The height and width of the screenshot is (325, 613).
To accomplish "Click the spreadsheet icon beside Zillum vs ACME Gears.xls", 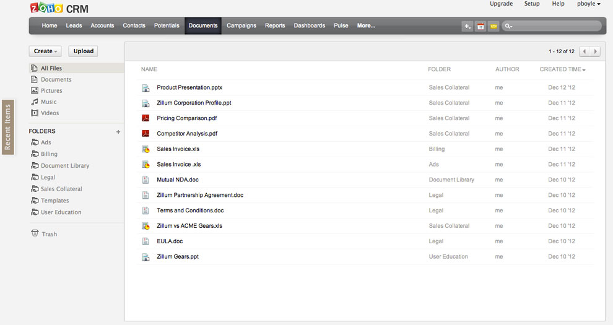I will pos(146,226).
